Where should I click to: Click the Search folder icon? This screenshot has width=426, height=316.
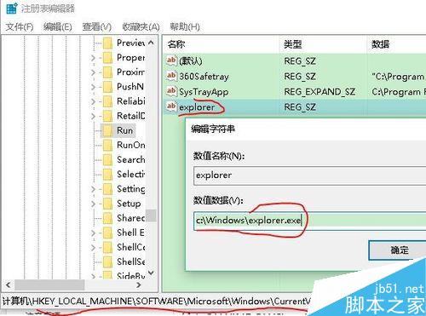click(107, 160)
